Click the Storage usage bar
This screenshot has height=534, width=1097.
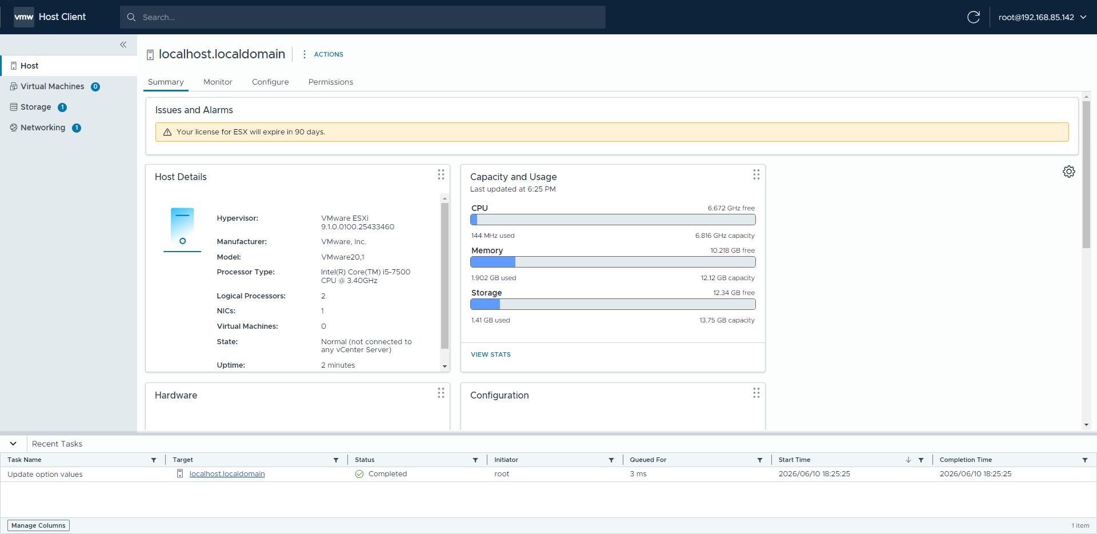pyautogui.click(x=613, y=304)
